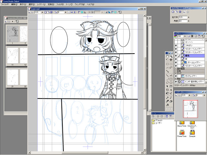Expand the 選択範囲 layer group
This screenshot has width=207, height=155.
pyautogui.click(x=176, y=69)
